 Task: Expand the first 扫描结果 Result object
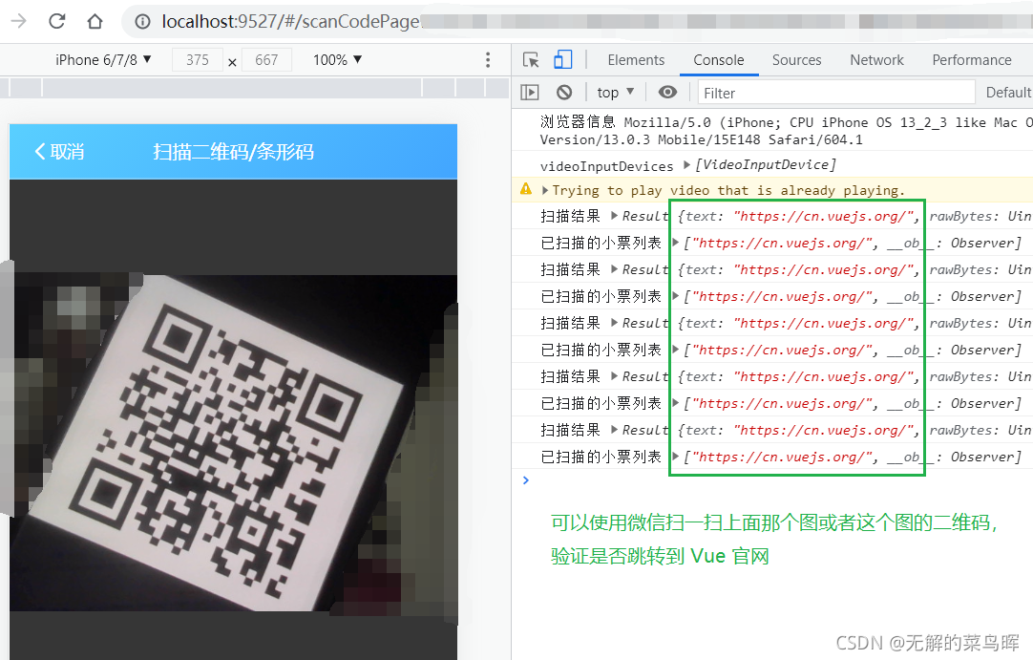[614, 215]
